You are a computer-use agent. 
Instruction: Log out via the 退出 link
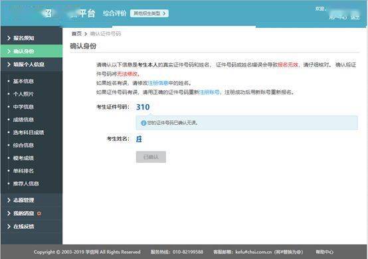(355, 17)
